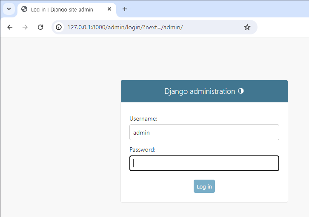Viewport: 309px width, 217px height.
Task: Go back to previous page
Action: pyautogui.click(x=10, y=27)
